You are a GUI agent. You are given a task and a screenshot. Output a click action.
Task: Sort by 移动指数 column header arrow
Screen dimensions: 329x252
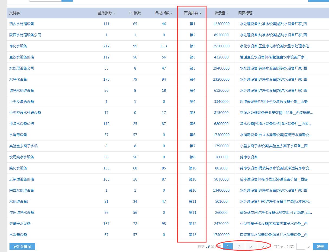pyautogui.click(x=172, y=13)
